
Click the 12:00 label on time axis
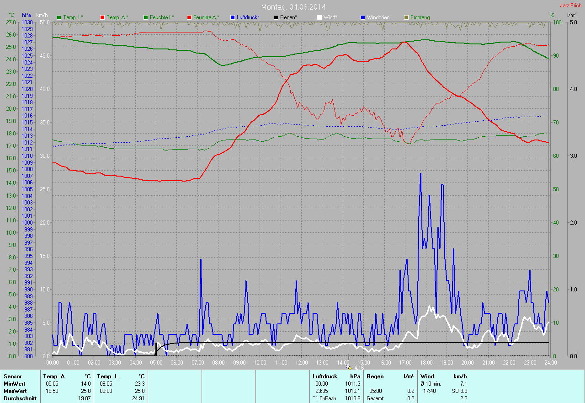click(x=301, y=363)
